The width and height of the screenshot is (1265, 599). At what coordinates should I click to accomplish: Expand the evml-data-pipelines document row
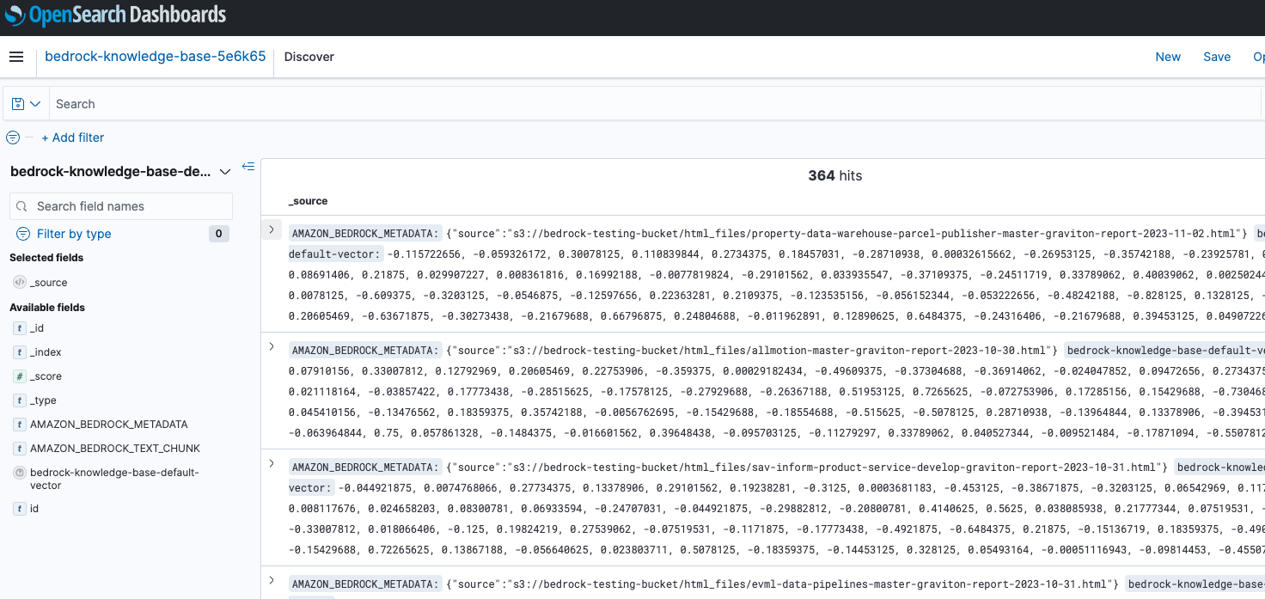pyautogui.click(x=272, y=580)
